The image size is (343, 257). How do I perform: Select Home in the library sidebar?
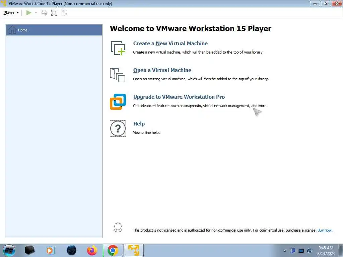coord(54,30)
